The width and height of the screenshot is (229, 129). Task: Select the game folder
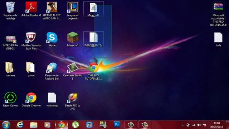[x=30, y=68]
